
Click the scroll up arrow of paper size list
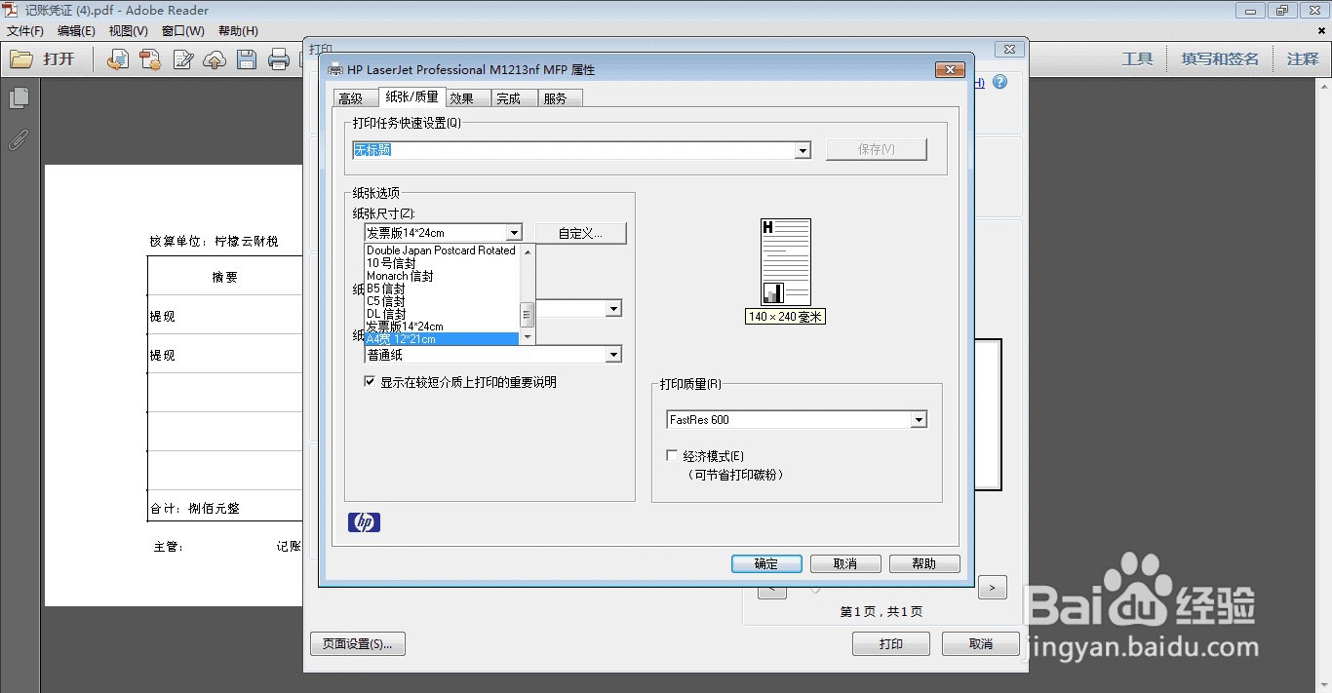click(528, 251)
